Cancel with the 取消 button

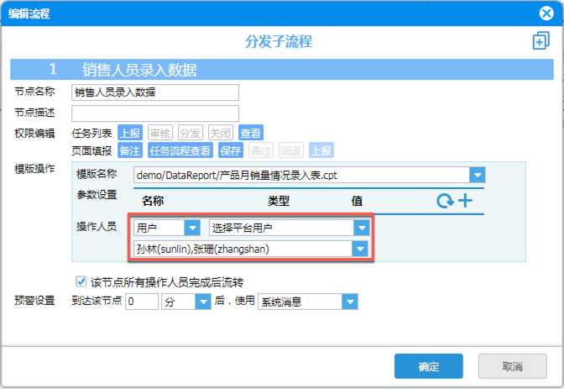pyautogui.click(x=512, y=366)
